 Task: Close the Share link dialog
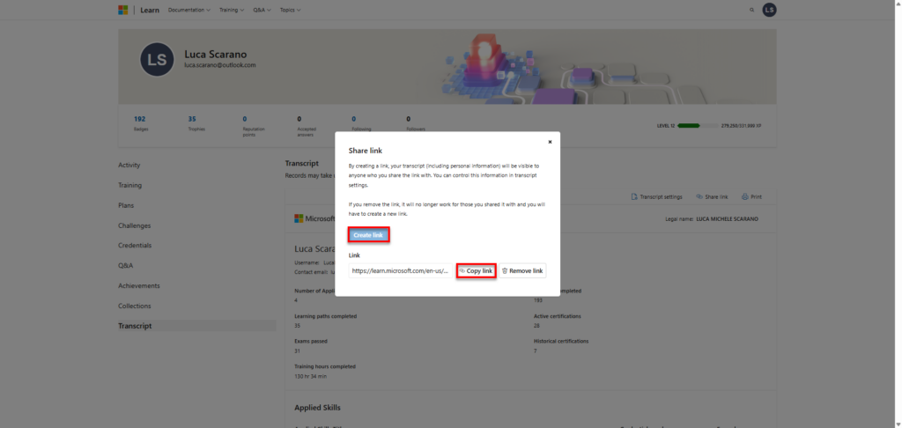[x=550, y=141]
